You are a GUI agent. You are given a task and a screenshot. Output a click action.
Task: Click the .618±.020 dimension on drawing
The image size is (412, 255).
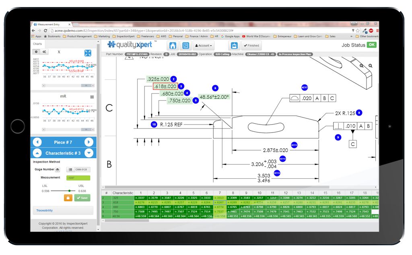pos(165,86)
